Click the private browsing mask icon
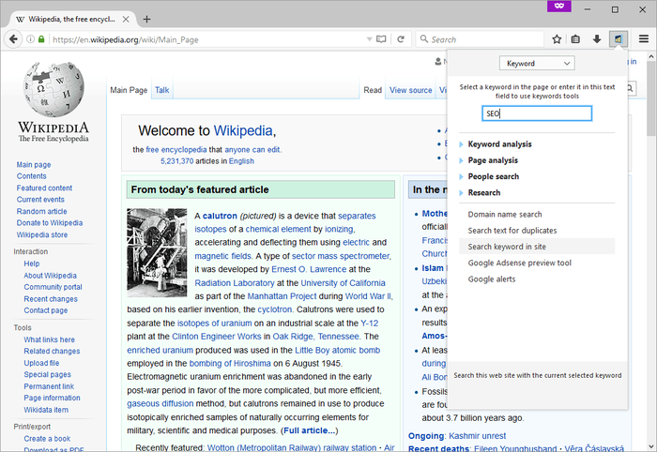This screenshot has height=452, width=657. coord(559,6)
